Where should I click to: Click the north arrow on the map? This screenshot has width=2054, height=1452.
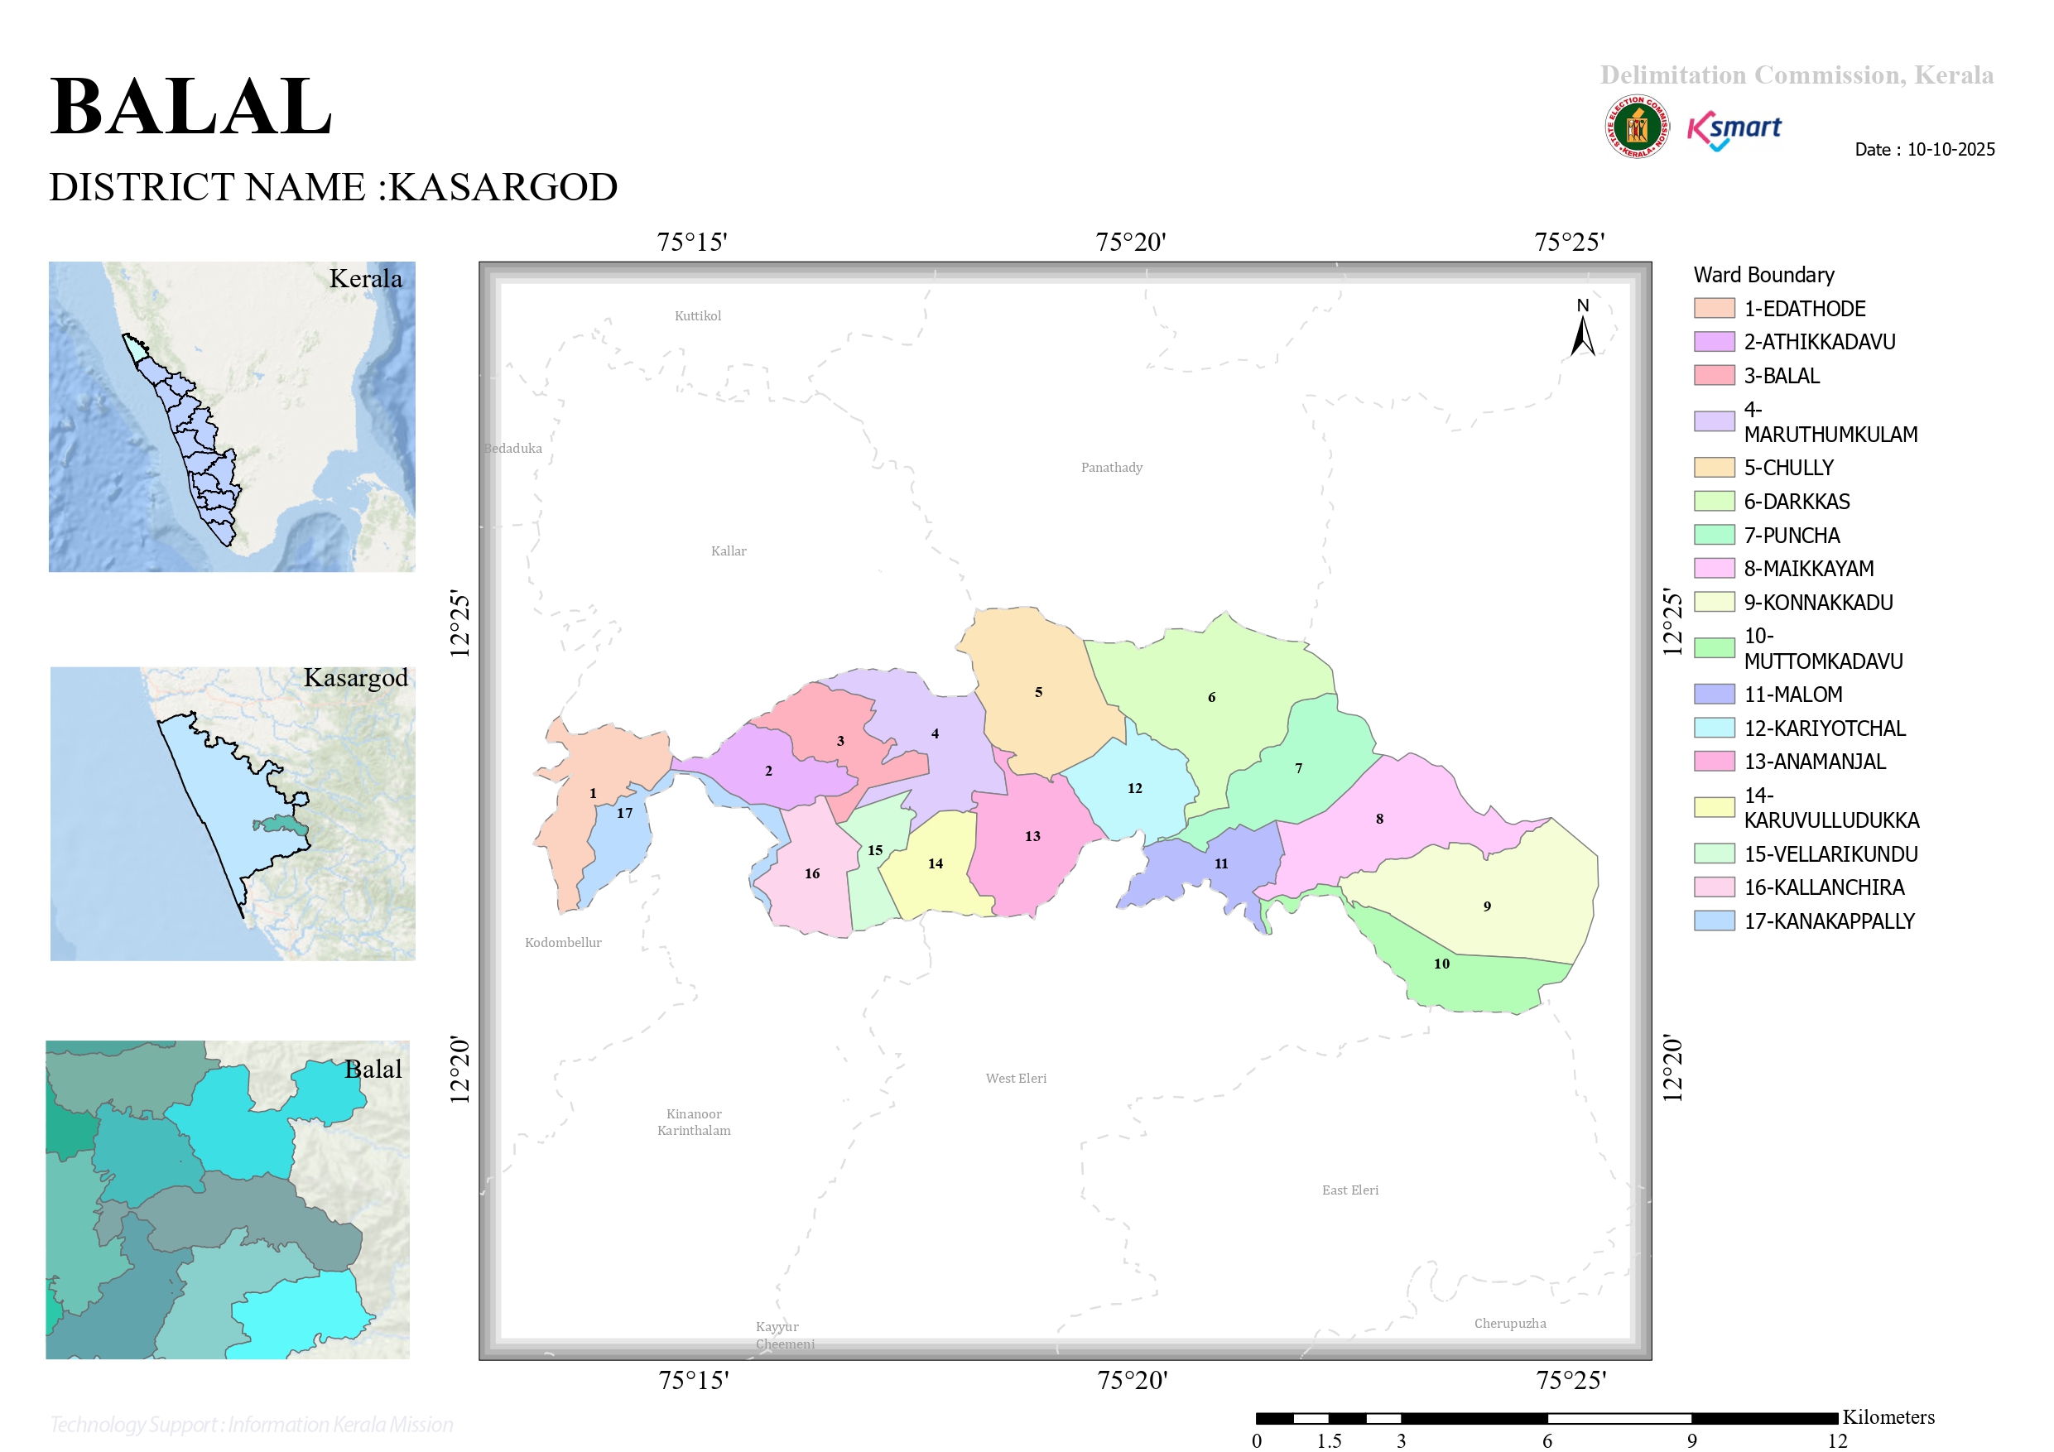[x=1583, y=328]
